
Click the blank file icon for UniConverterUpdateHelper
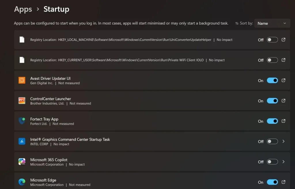pyautogui.click(x=22, y=40)
